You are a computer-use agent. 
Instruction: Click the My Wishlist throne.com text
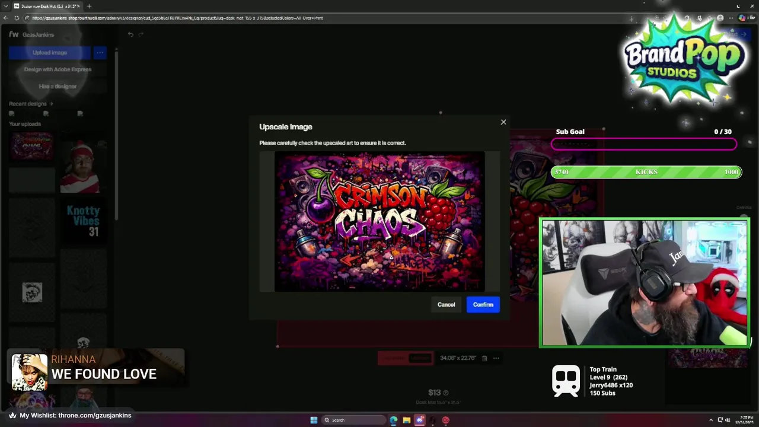tap(75, 415)
